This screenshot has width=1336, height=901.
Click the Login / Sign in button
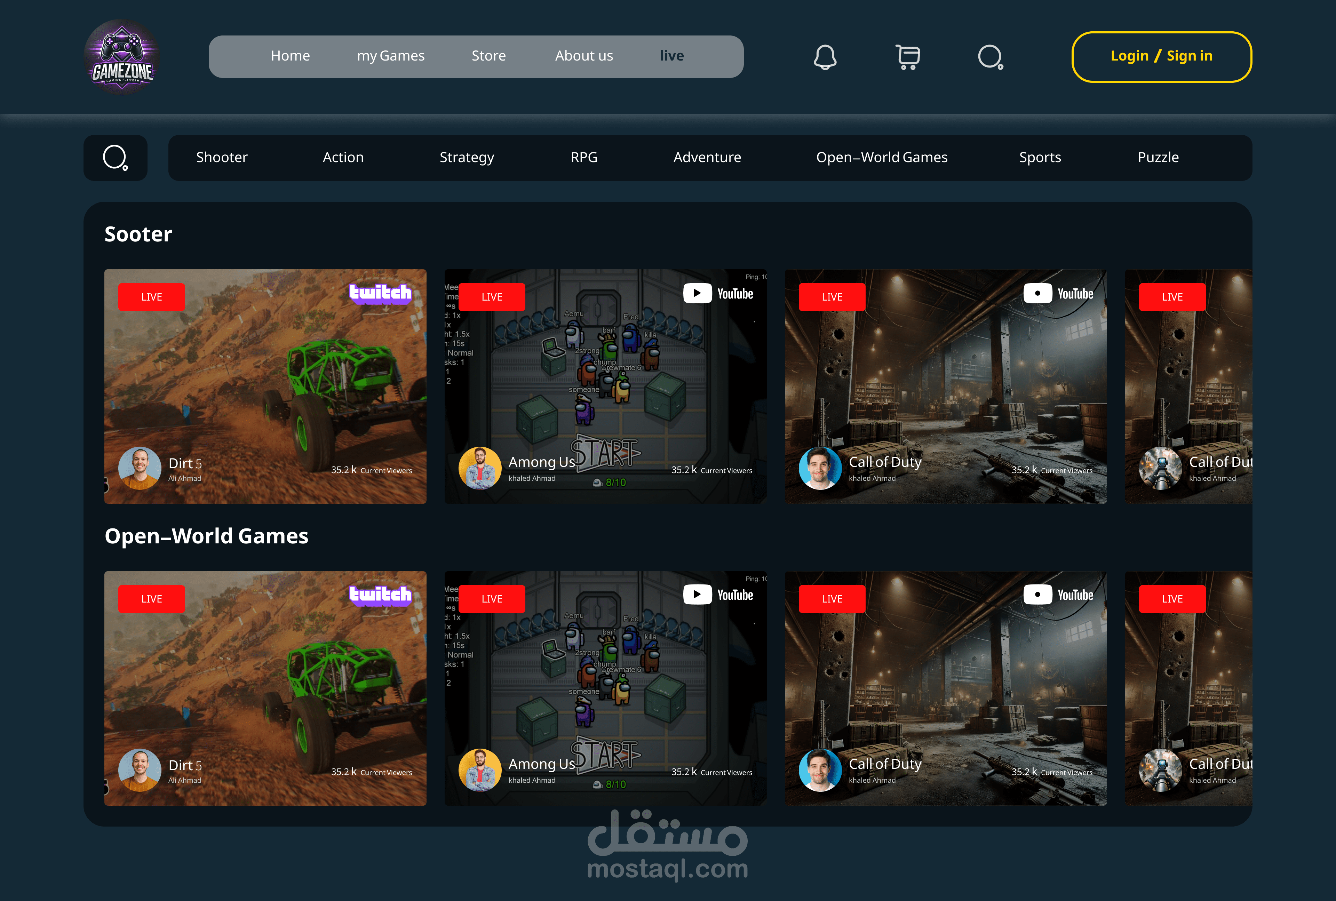pos(1161,56)
